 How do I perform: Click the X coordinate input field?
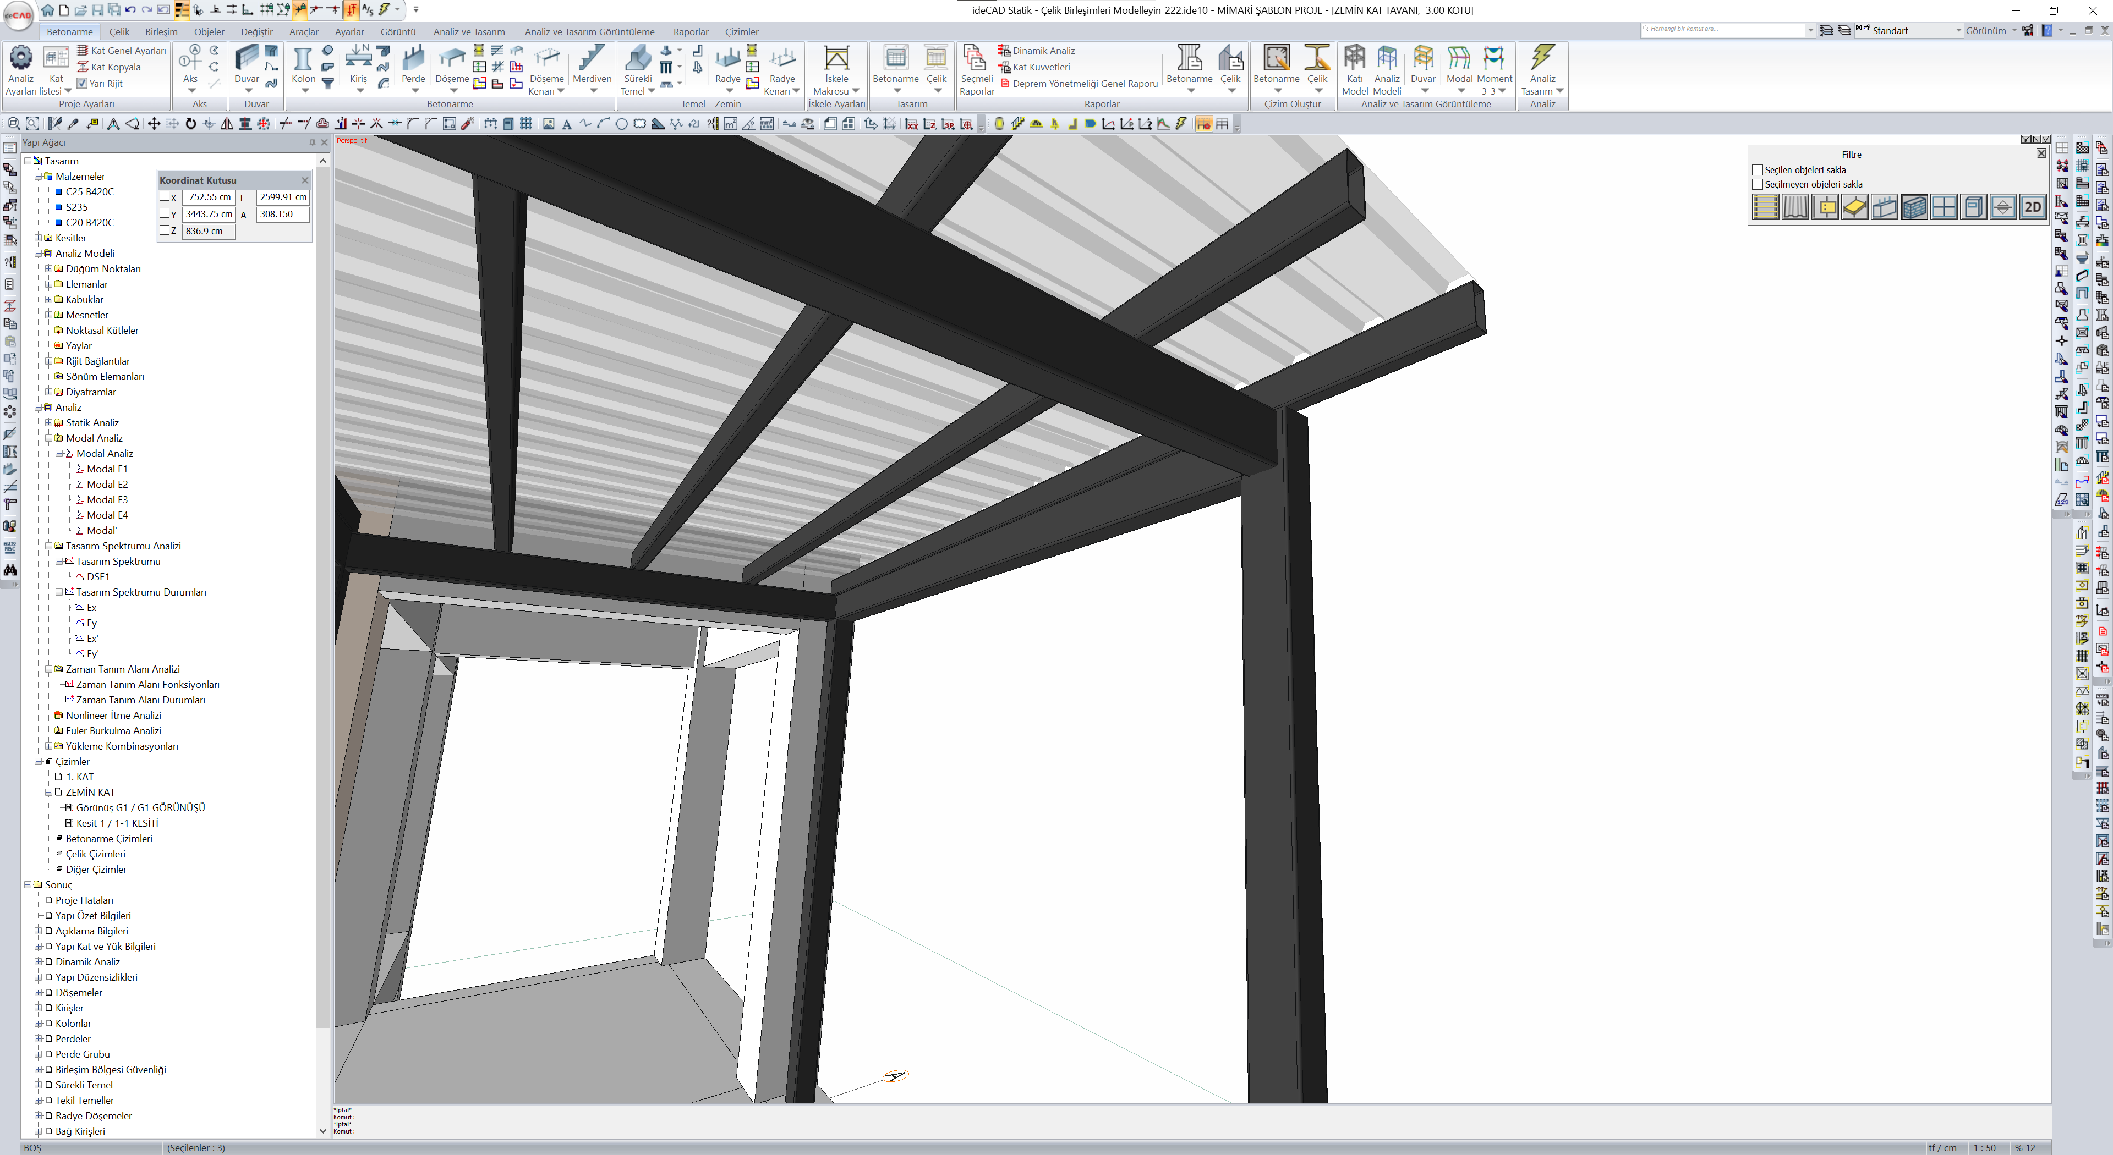(x=209, y=197)
